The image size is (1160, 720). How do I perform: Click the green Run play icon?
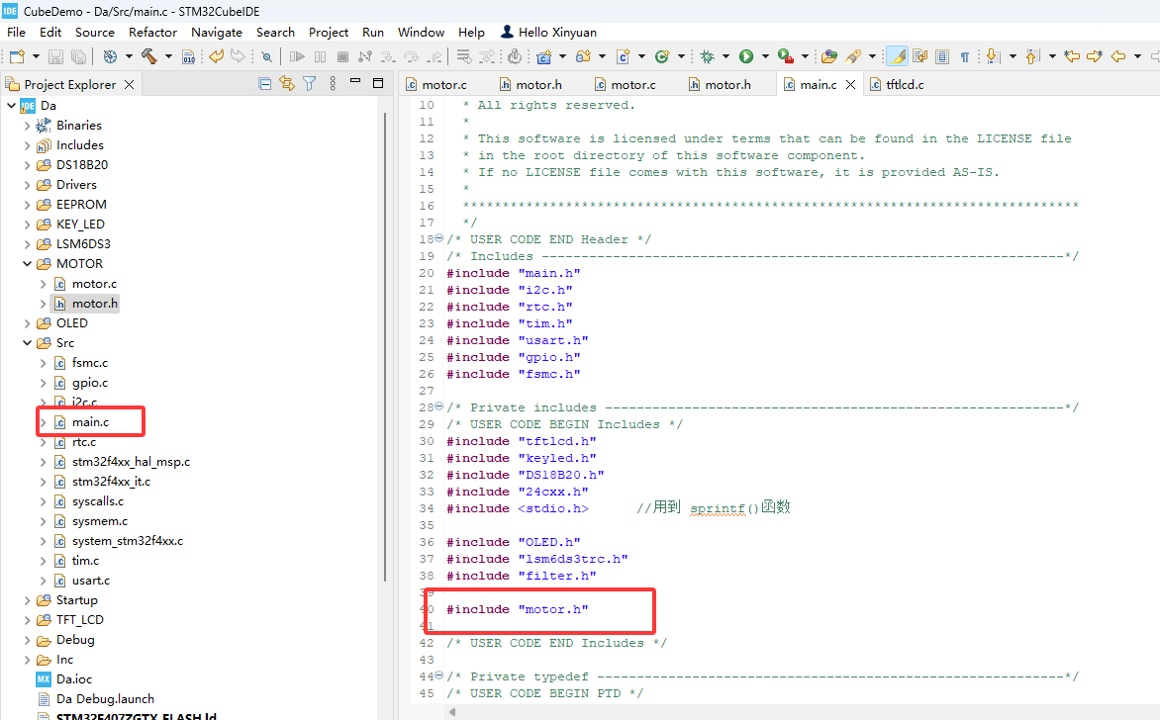pos(746,56)
